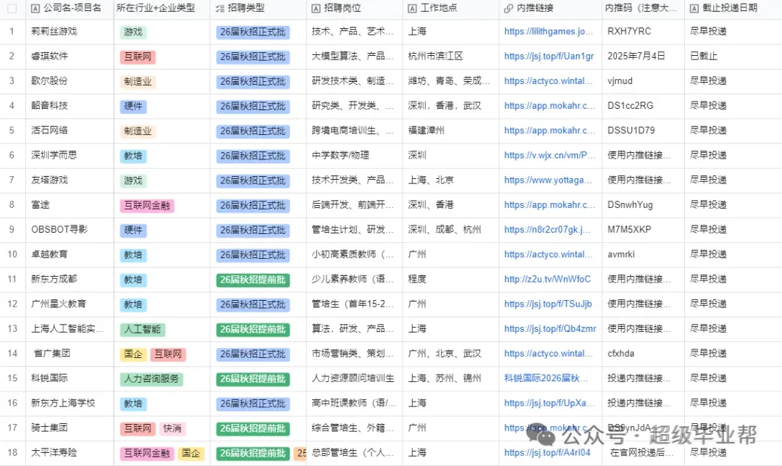Select the 莉莉丝游戏 company cell
The width and height of the screenshot is (782, 466).
pos(70,31)
